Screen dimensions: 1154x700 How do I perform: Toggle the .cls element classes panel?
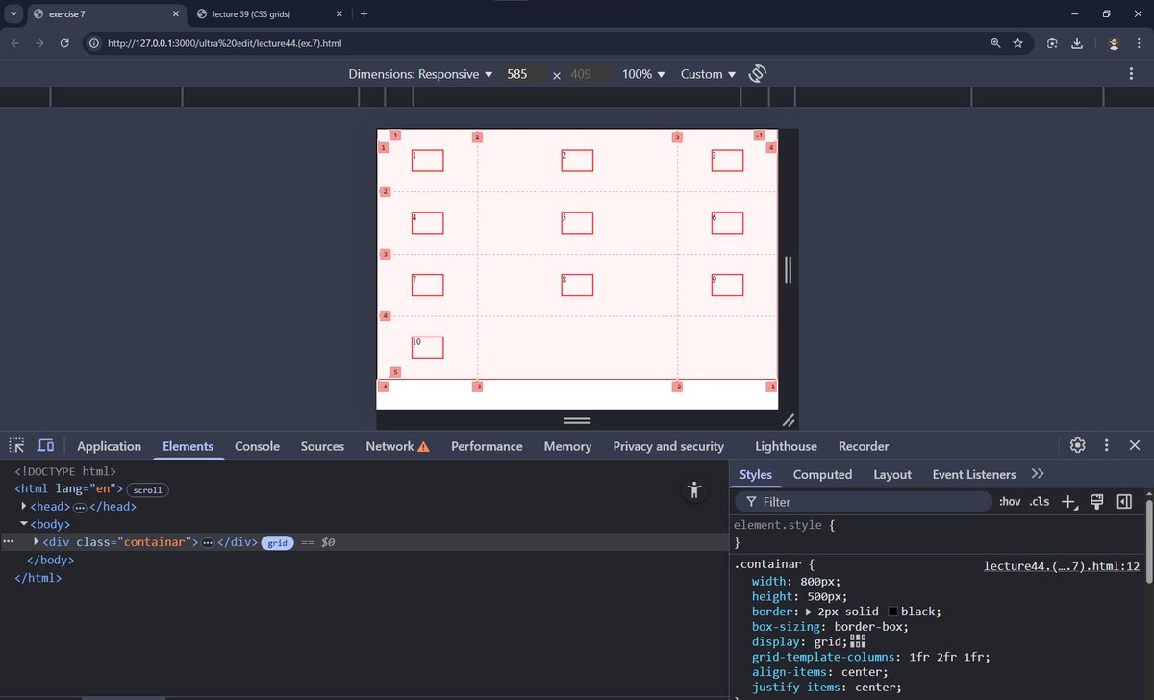[1040, 502]
